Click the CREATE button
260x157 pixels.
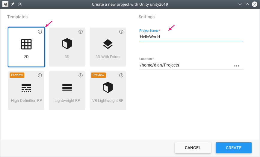[x=234, y=148]
